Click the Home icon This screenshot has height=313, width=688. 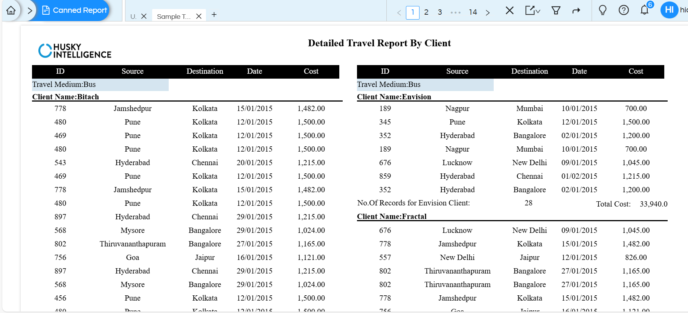coord(11,10)
